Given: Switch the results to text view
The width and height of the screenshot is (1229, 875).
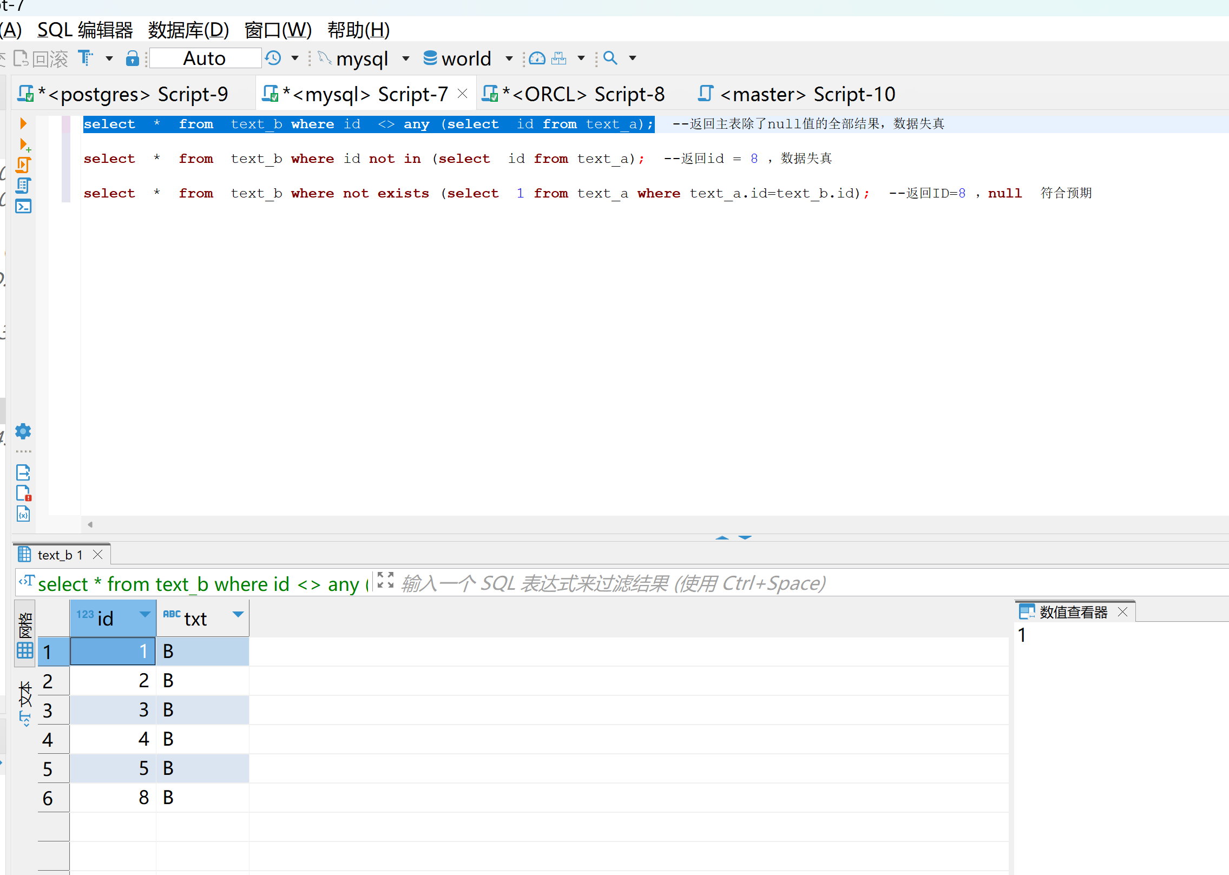Looking at the screenshot, I should pyautogui.click(x=25, y=702).
